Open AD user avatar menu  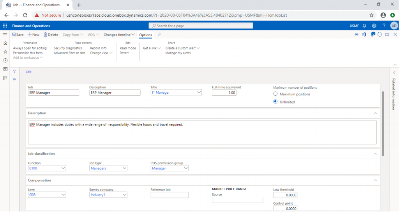[x=394, y=26]
